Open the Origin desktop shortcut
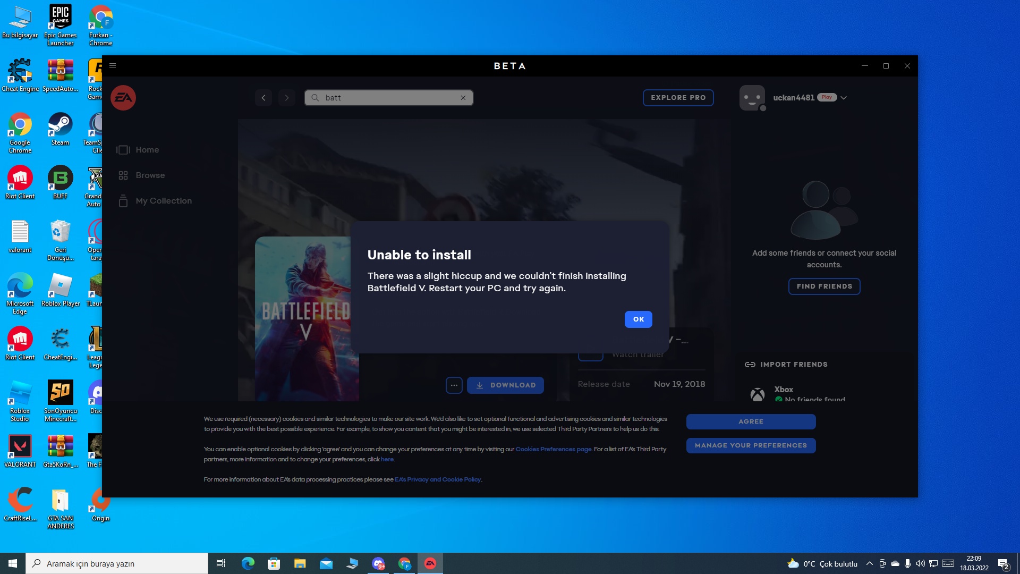This screenshot has width=1020, height=574. pyautogui.click(x=100, y=504)
